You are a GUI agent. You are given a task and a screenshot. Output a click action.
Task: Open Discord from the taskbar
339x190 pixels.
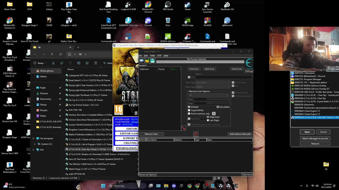tap(174, 186)
